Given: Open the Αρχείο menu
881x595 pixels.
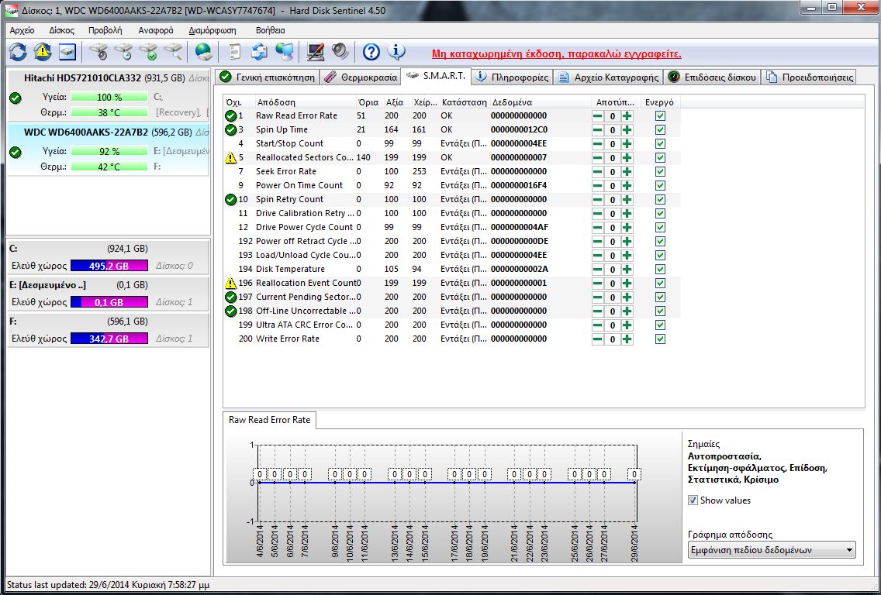Looking at the screenshot, I should tap(22, 31).
